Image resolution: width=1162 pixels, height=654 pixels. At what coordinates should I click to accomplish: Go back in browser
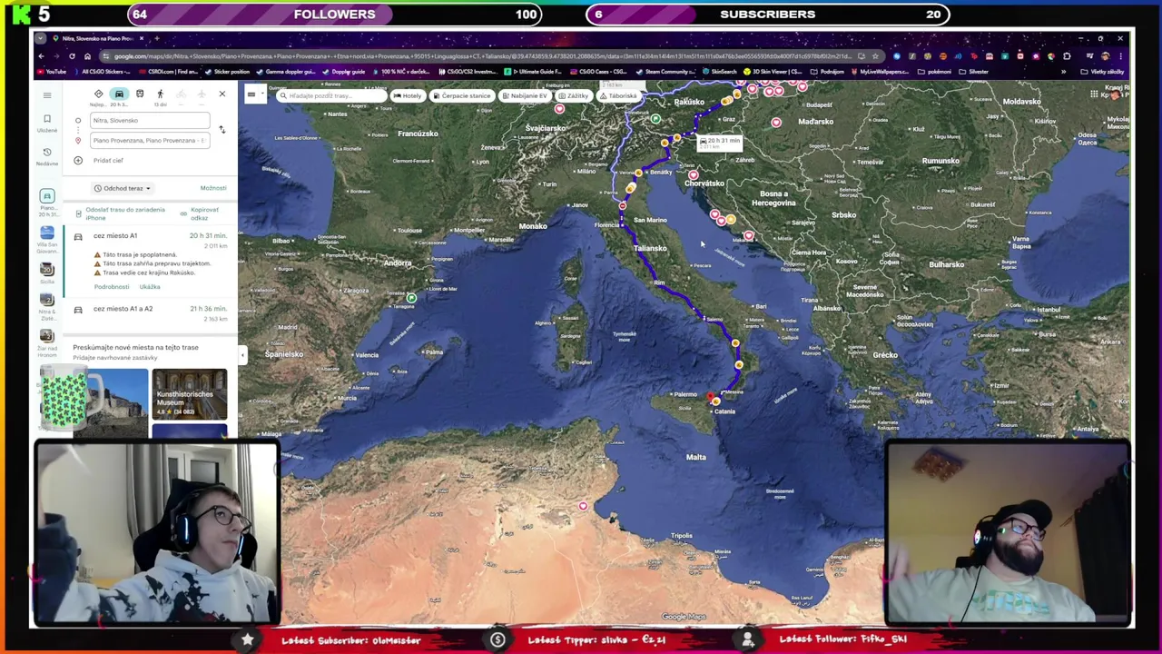coord(41,56)
